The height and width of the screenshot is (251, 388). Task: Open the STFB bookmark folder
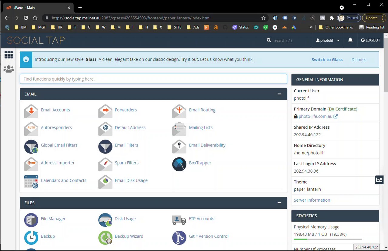pyautogui.click(x=175, y=27)
